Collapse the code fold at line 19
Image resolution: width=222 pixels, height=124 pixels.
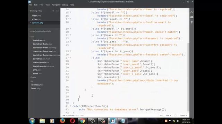click(x=70, y=29)
